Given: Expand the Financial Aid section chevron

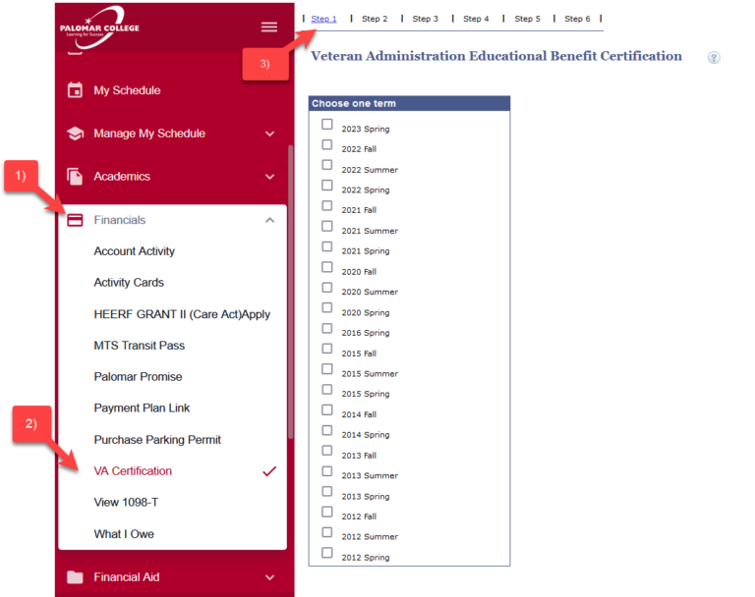Looking at the screenshot, I should coord(270,577).
